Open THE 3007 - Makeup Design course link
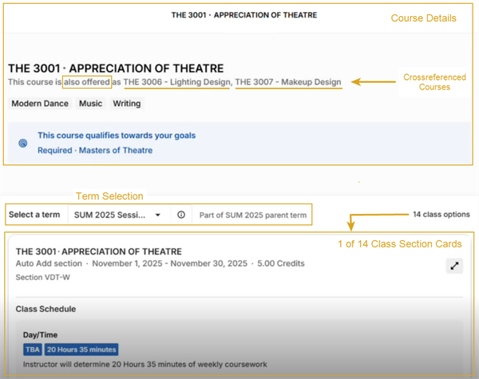This screenshot has width=479, height=379. tap(287, 82)
